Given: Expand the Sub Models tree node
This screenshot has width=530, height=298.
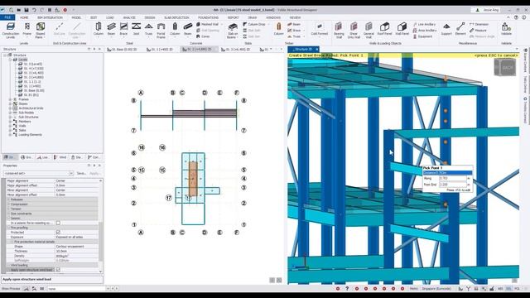Looking at the screenshot, I should coord(10,113).
